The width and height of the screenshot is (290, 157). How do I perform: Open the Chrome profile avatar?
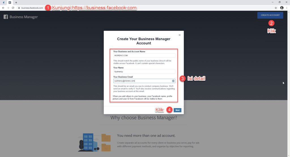tap(282, 8)
